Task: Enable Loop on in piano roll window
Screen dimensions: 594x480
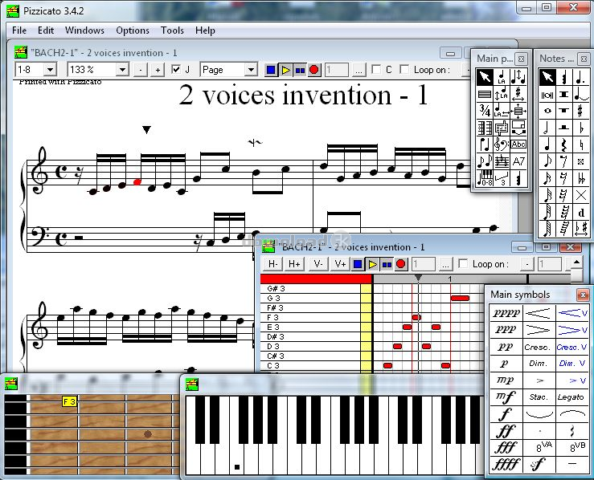Action: pos(463,263)
